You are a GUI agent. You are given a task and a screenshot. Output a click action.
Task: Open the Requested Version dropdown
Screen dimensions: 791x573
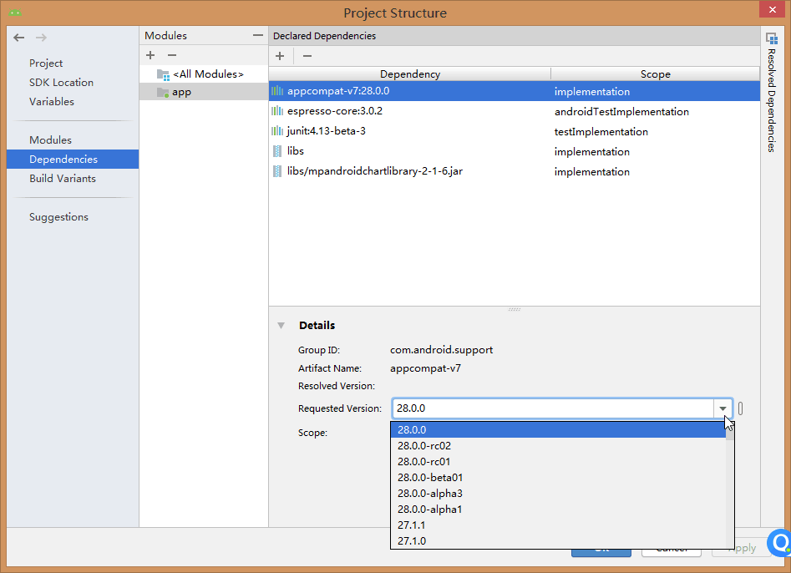click(x=722, y=408)
